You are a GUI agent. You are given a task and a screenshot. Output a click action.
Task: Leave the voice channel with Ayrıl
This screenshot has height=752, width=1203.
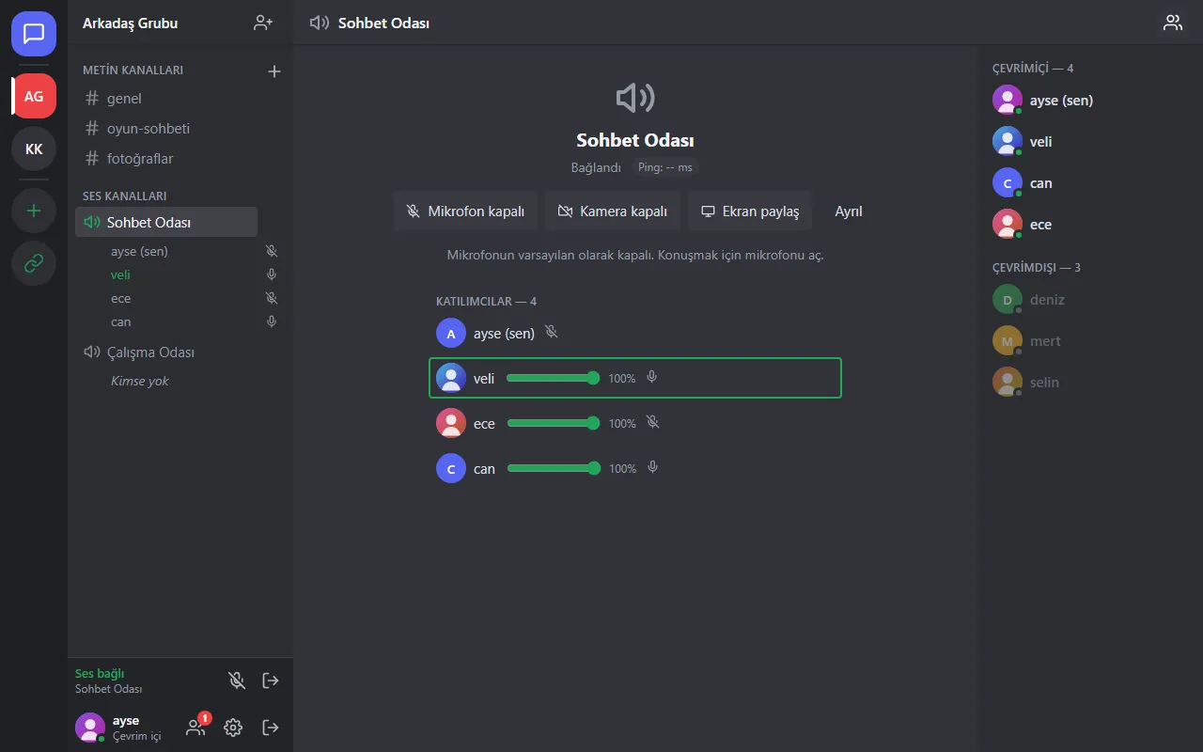(x=849, y=211)
